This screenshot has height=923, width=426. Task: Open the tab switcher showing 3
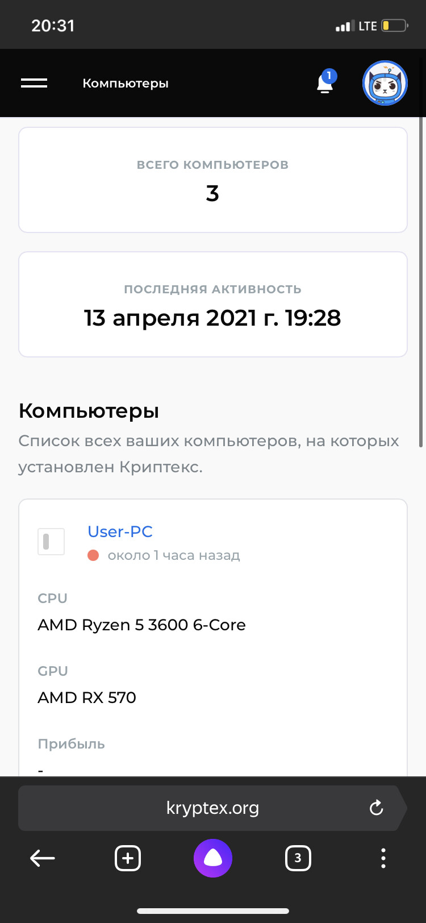point(298,858)
